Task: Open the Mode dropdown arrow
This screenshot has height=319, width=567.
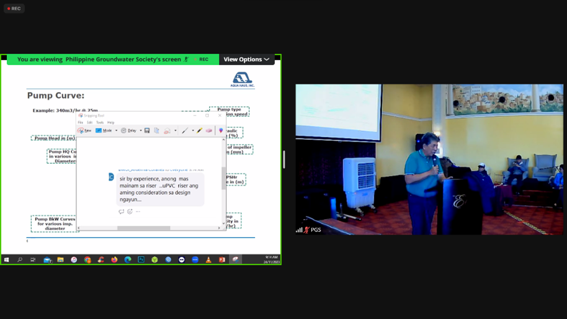Action: [116, 131]
